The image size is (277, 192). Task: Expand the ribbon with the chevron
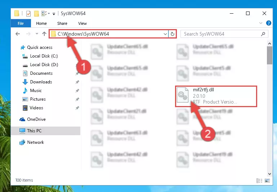(x=260, y=23)
